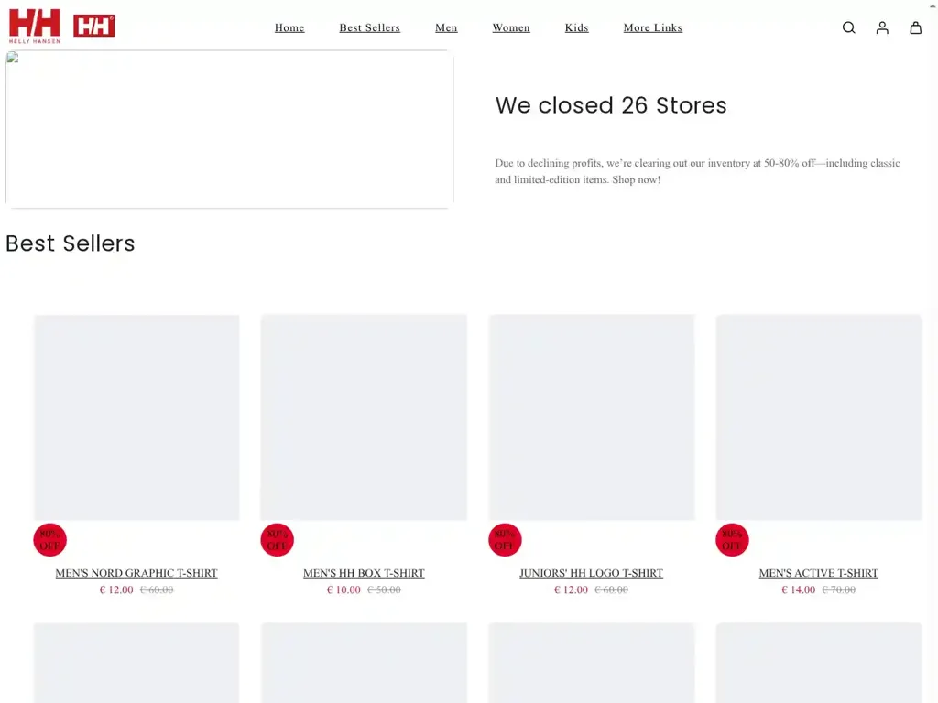Click the 80% OFF badge on Active T-Shirt
Screen dimensions: 938x703
pyautogui.click(x=732, y=540)
